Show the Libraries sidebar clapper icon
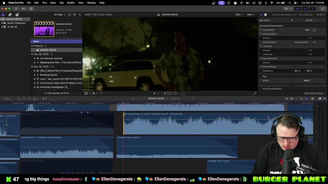The height and width of the screenshot is (184, 328). [x=3, y=15]
